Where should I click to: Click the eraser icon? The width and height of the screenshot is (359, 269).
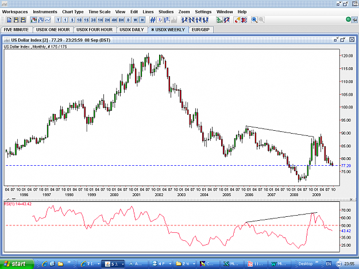pos(237,20)
